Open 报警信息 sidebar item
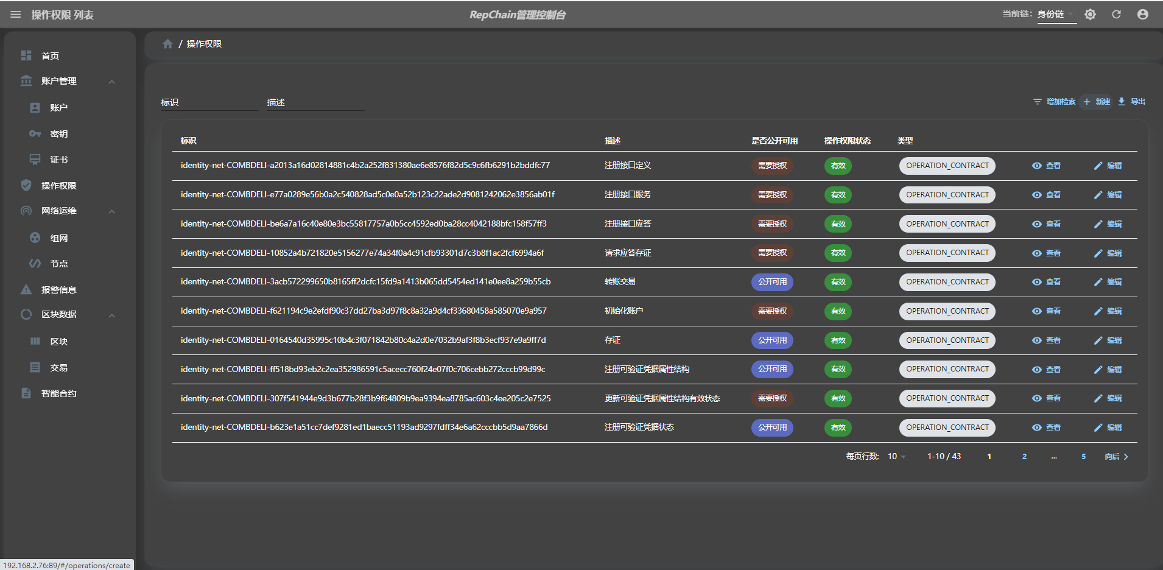The height and width of the screenshot is (570, 1163). (x=69, y=290)
